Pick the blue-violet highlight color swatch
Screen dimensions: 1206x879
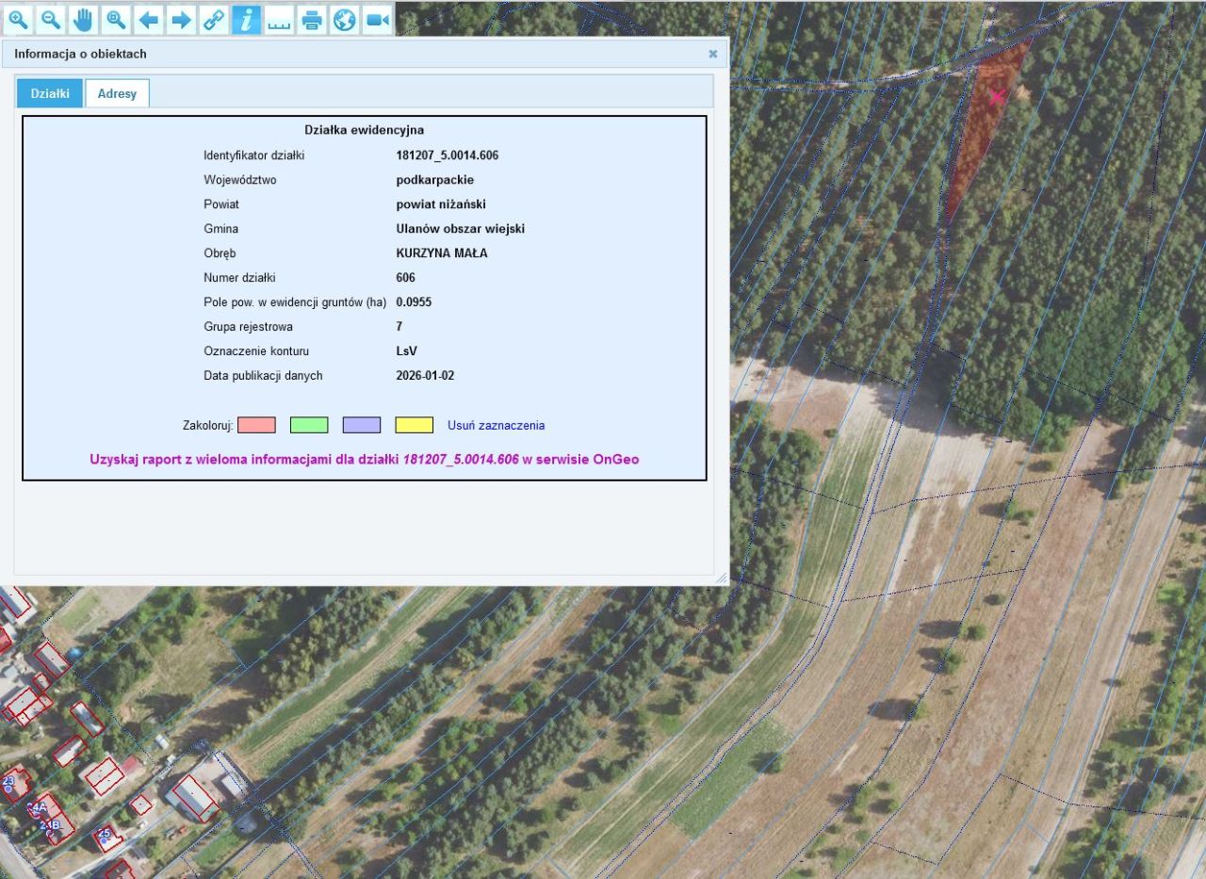pyautogui.click(x=362, y=425)
